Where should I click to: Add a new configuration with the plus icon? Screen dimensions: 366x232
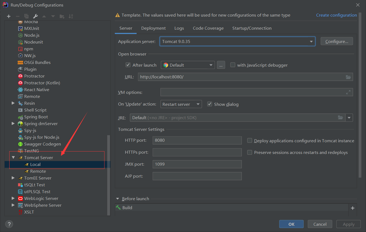coord(9,16)
